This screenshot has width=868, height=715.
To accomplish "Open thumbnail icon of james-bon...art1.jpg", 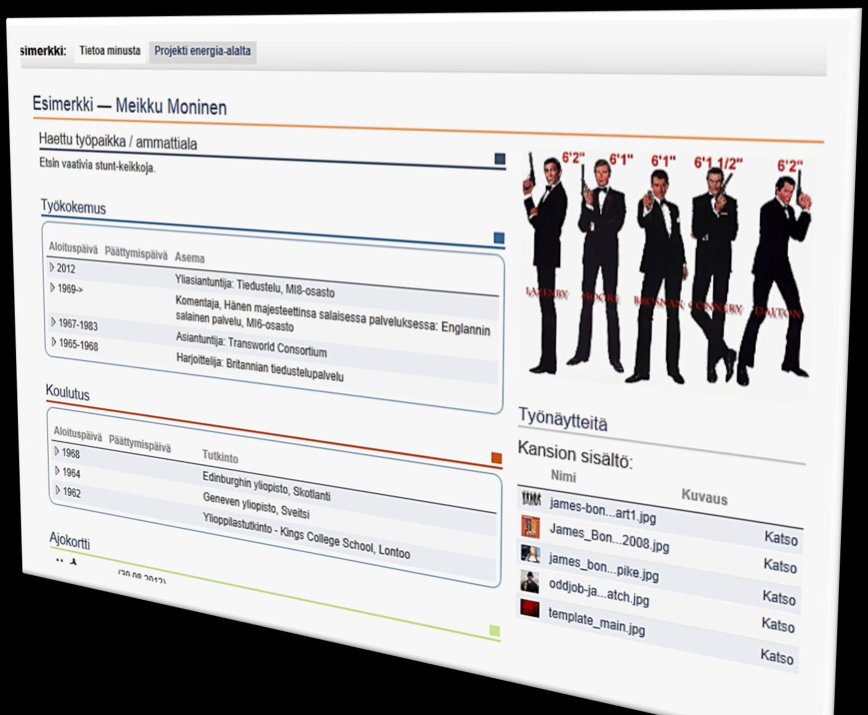I will tap(531, 498).
